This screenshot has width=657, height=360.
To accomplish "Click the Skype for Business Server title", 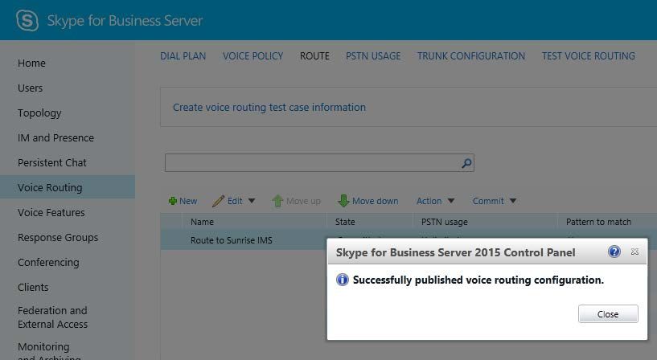I will coord(125,21).
